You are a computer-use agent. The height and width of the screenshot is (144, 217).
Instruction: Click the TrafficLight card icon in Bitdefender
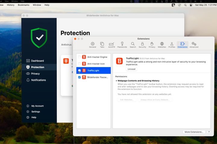pyautogui.click(x=66, y=61)
